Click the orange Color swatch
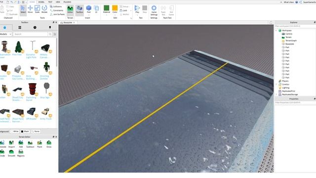The height and width of the screenshot is (178, 316). [115, 8]
